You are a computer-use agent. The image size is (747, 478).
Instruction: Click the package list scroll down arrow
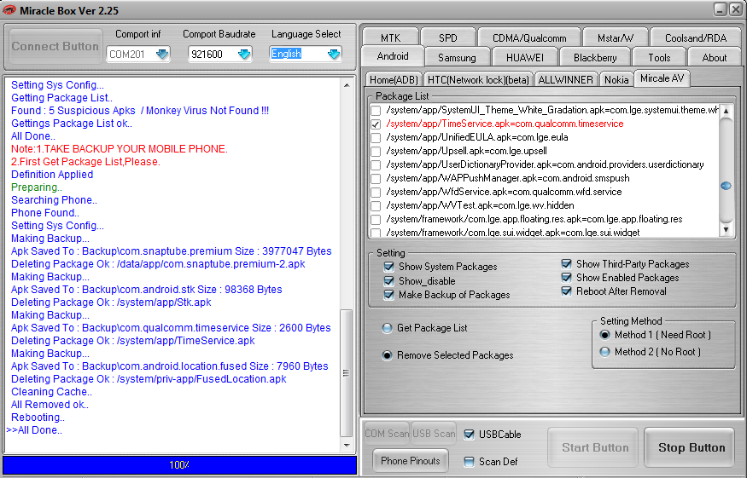726,230
